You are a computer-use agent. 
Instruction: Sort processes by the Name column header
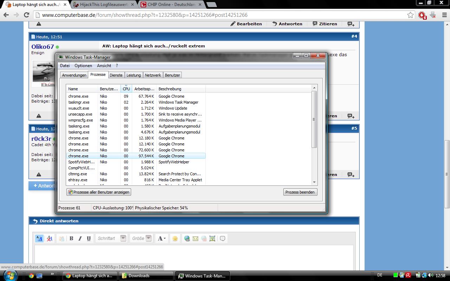pyautogui.click(x=82, y=89)
